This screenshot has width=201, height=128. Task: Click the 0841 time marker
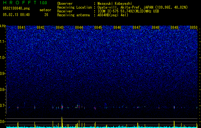[x=21, y=28]
